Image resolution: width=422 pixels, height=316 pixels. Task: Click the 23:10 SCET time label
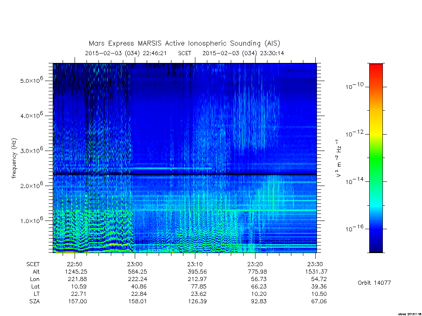click(195, 264)
